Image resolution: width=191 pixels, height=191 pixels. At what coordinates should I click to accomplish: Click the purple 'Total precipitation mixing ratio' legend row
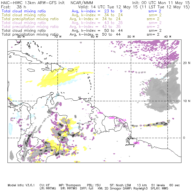81,27
